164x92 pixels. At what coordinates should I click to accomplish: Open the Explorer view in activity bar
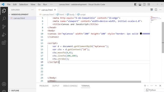[4, 11]
